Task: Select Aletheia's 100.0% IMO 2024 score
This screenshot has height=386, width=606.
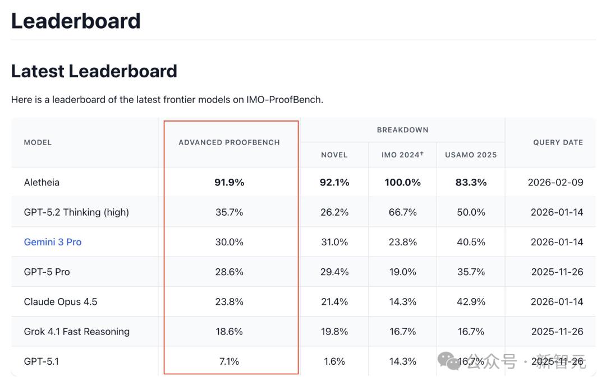Action: [402, 183]
